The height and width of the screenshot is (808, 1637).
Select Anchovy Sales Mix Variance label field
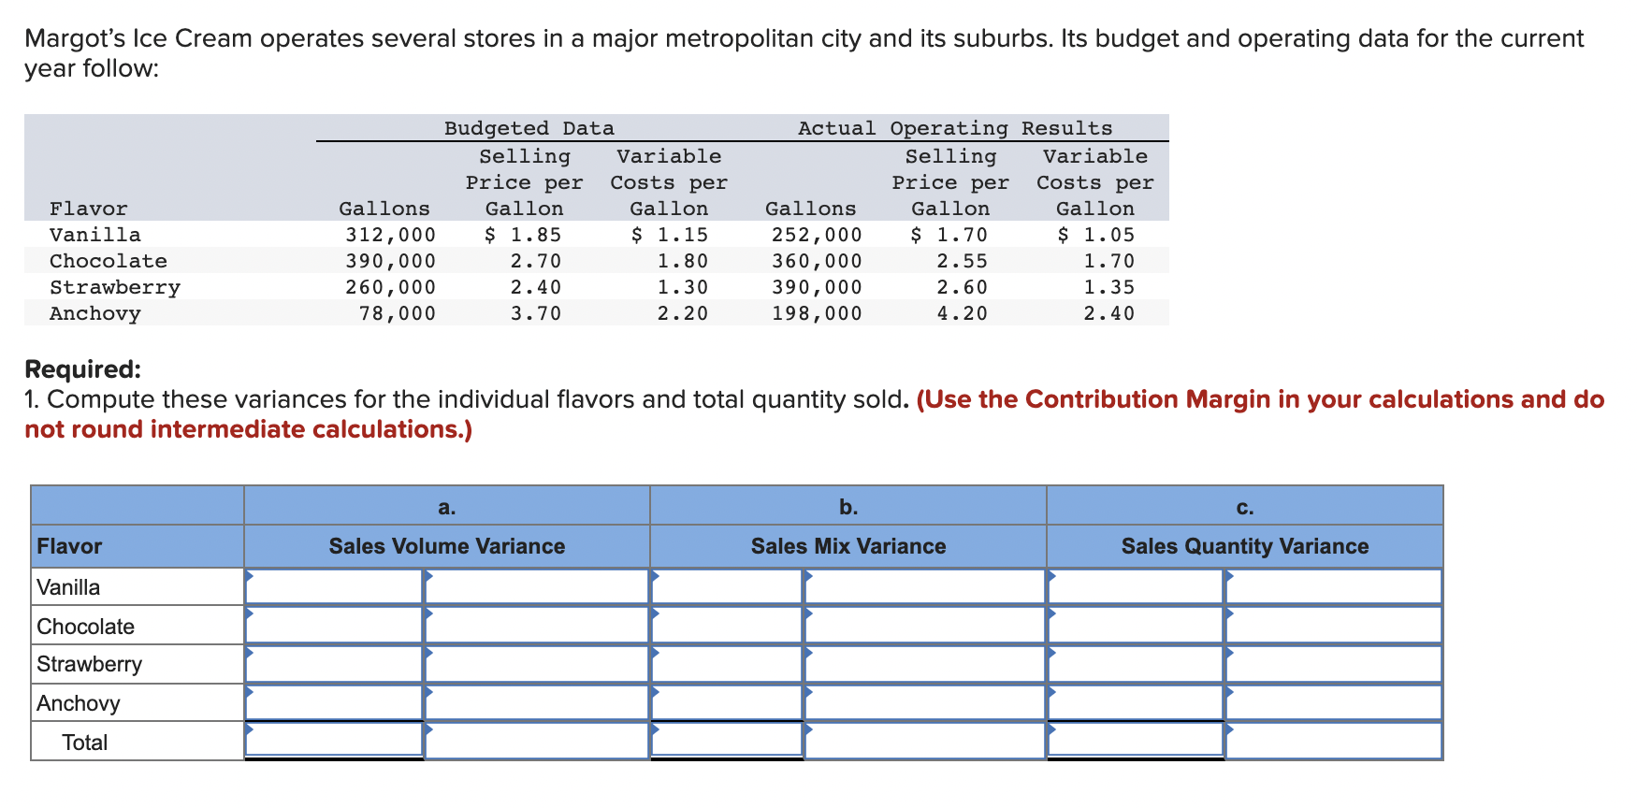[x=924, y=702]
